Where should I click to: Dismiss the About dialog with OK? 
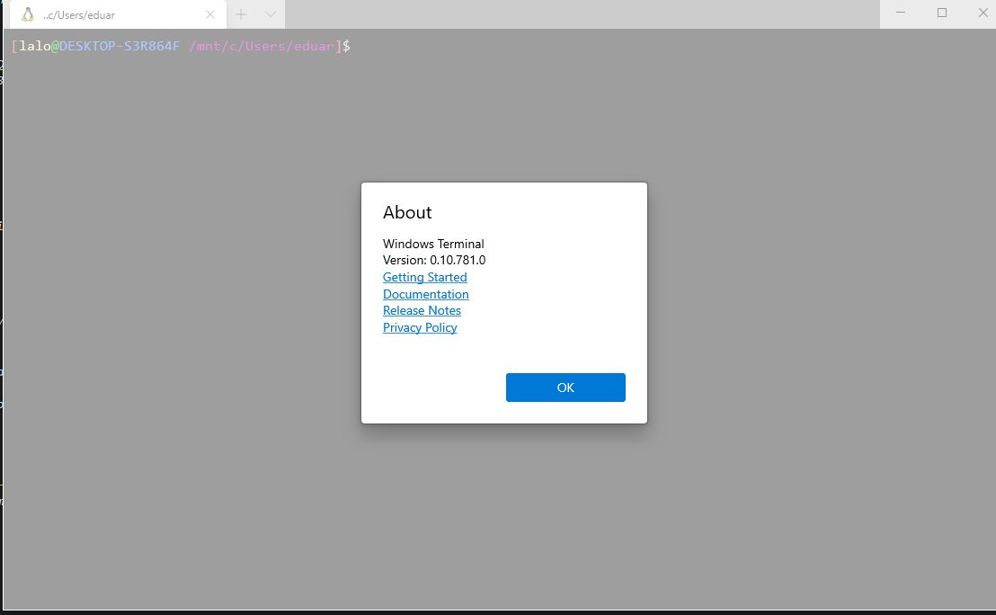coord(565,388)
